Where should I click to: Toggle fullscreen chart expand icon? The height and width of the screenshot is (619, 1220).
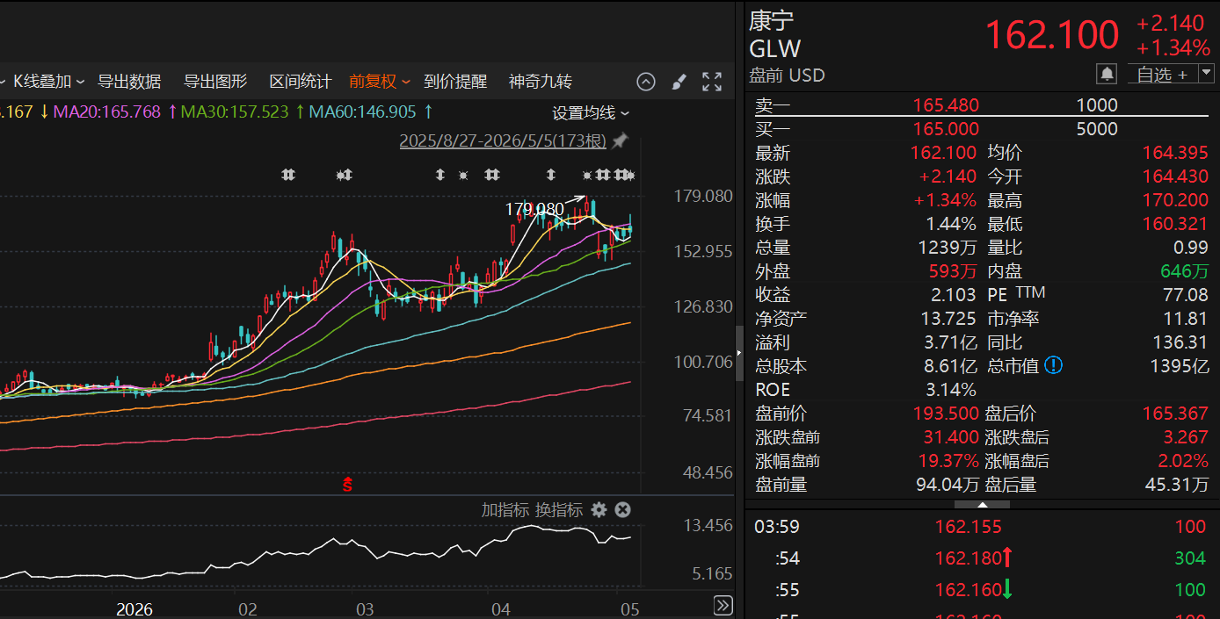pos(712,82)
